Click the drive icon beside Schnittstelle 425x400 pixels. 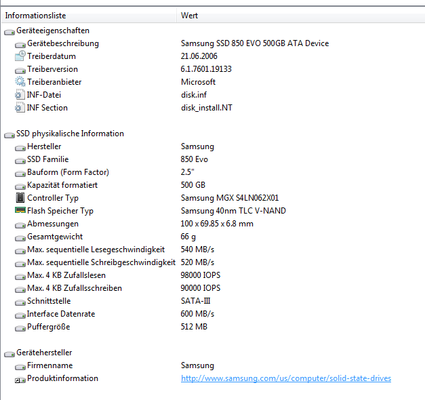(x=20, y=302)
